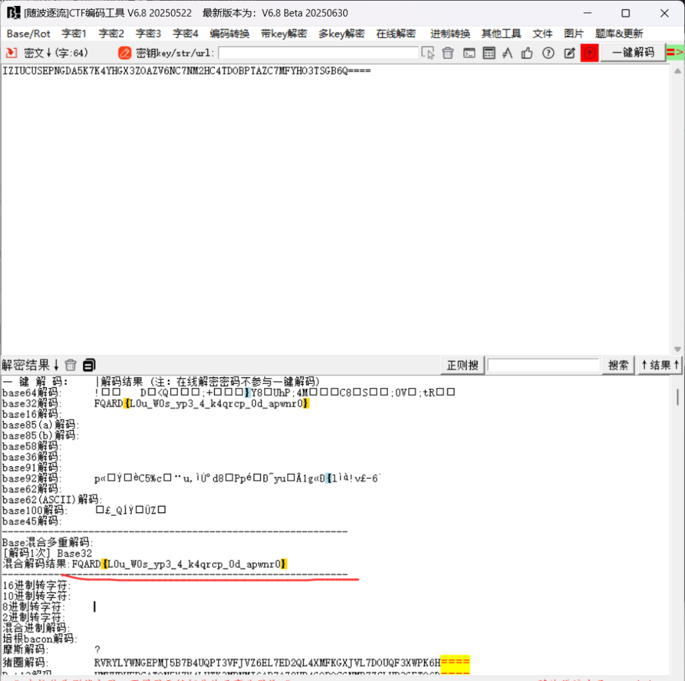
Task: Open the Base/Rot menu
Action: point(28,33)
